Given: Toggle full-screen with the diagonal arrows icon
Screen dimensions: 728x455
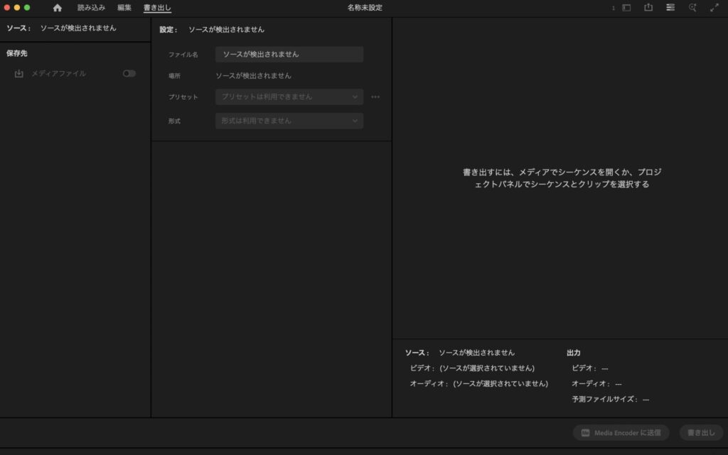Looking at the screenshot, I should (714, 8).
